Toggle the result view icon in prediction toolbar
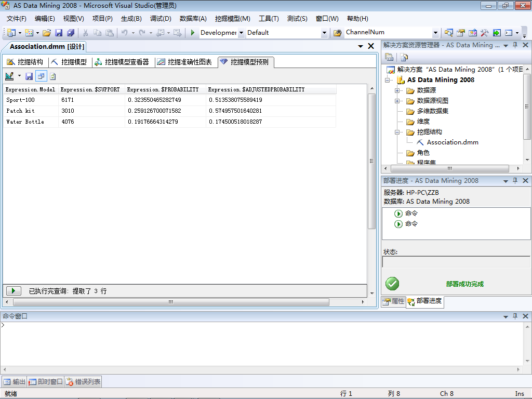Viewport: 532px width, 399px height. coord(41,76)
